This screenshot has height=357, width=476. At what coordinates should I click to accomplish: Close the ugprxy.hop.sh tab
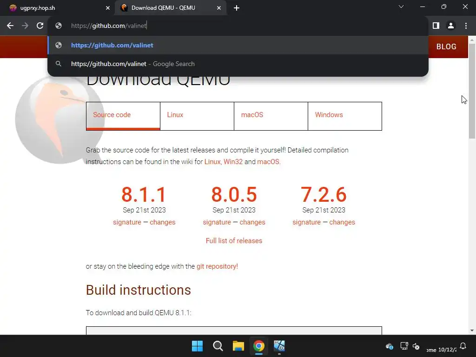point(108,8)
